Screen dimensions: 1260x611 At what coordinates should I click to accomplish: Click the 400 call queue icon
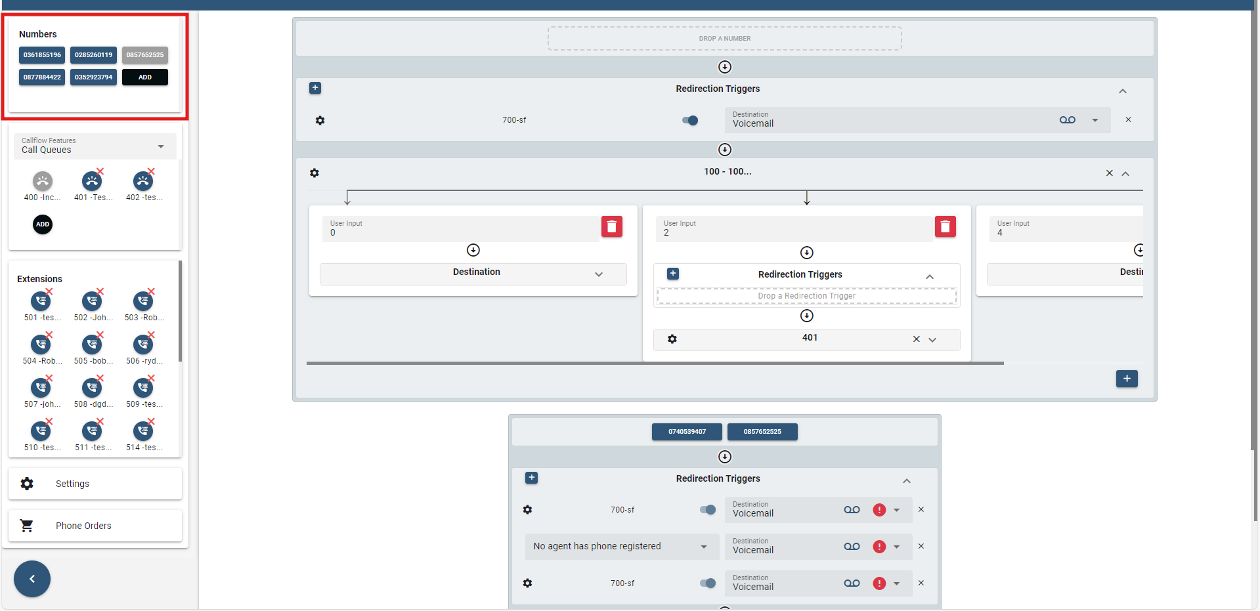(43, 181)
